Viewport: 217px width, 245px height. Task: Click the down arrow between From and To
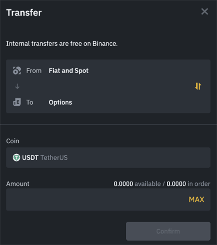[x=17, y=86]
